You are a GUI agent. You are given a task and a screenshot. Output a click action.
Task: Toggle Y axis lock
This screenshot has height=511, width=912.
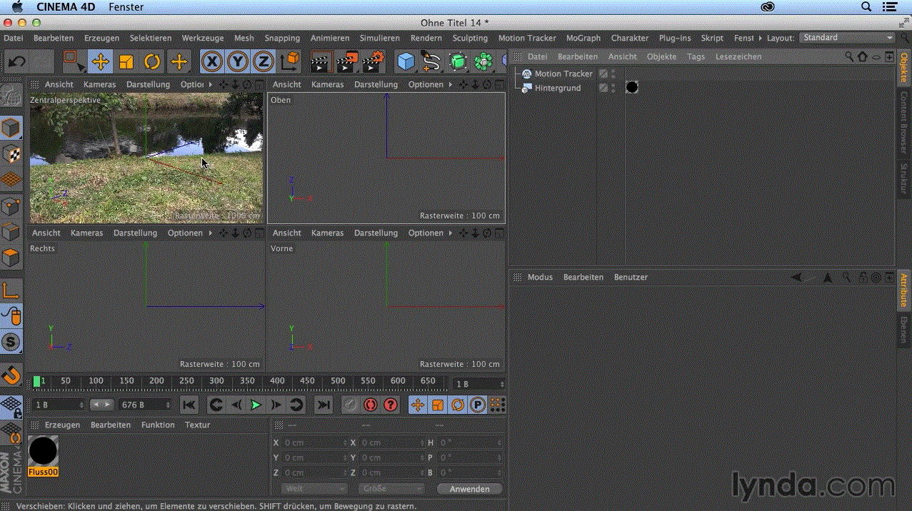coord(237,62)
